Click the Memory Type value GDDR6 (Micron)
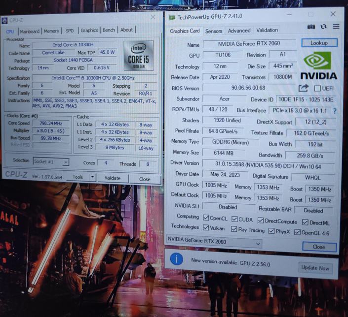Screen dimensions: 348x317 click(231, 142)
